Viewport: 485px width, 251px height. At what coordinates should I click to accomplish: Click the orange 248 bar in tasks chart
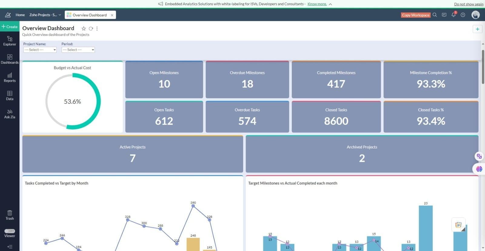(x=193, y=244)
